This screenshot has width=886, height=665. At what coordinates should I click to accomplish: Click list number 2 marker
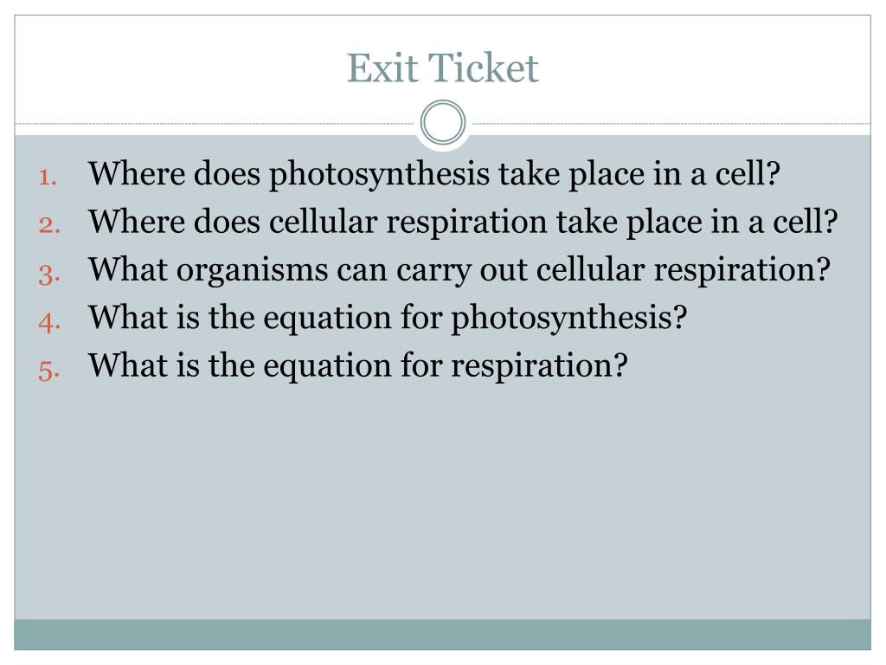click(48, 225)
